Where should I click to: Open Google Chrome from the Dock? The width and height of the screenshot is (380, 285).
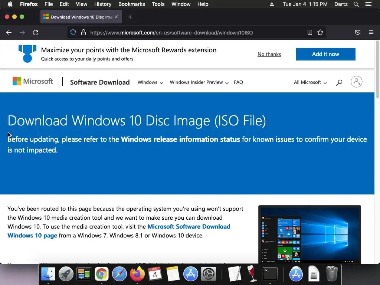(102, 274)
